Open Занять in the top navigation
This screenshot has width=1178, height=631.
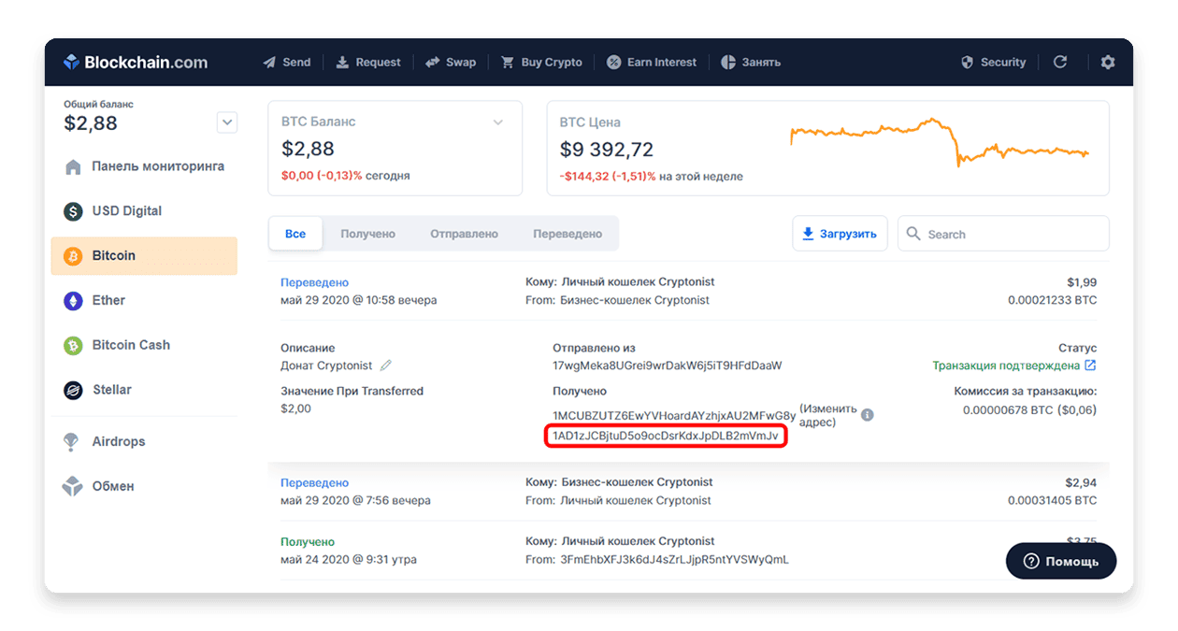(x=751, y=63)
